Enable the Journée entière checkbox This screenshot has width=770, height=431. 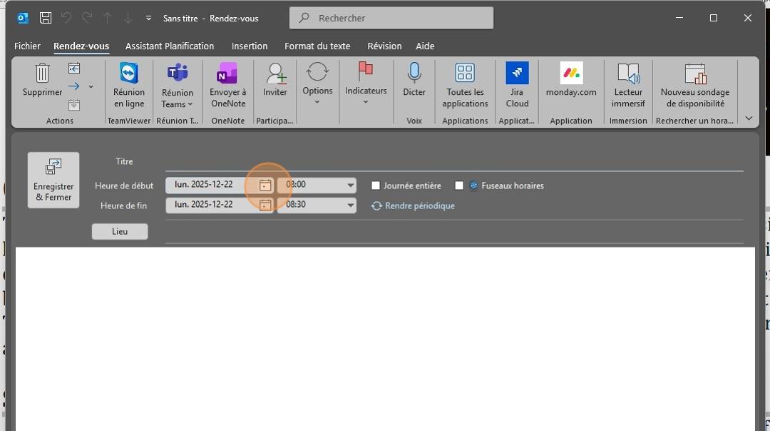point(376,186)
